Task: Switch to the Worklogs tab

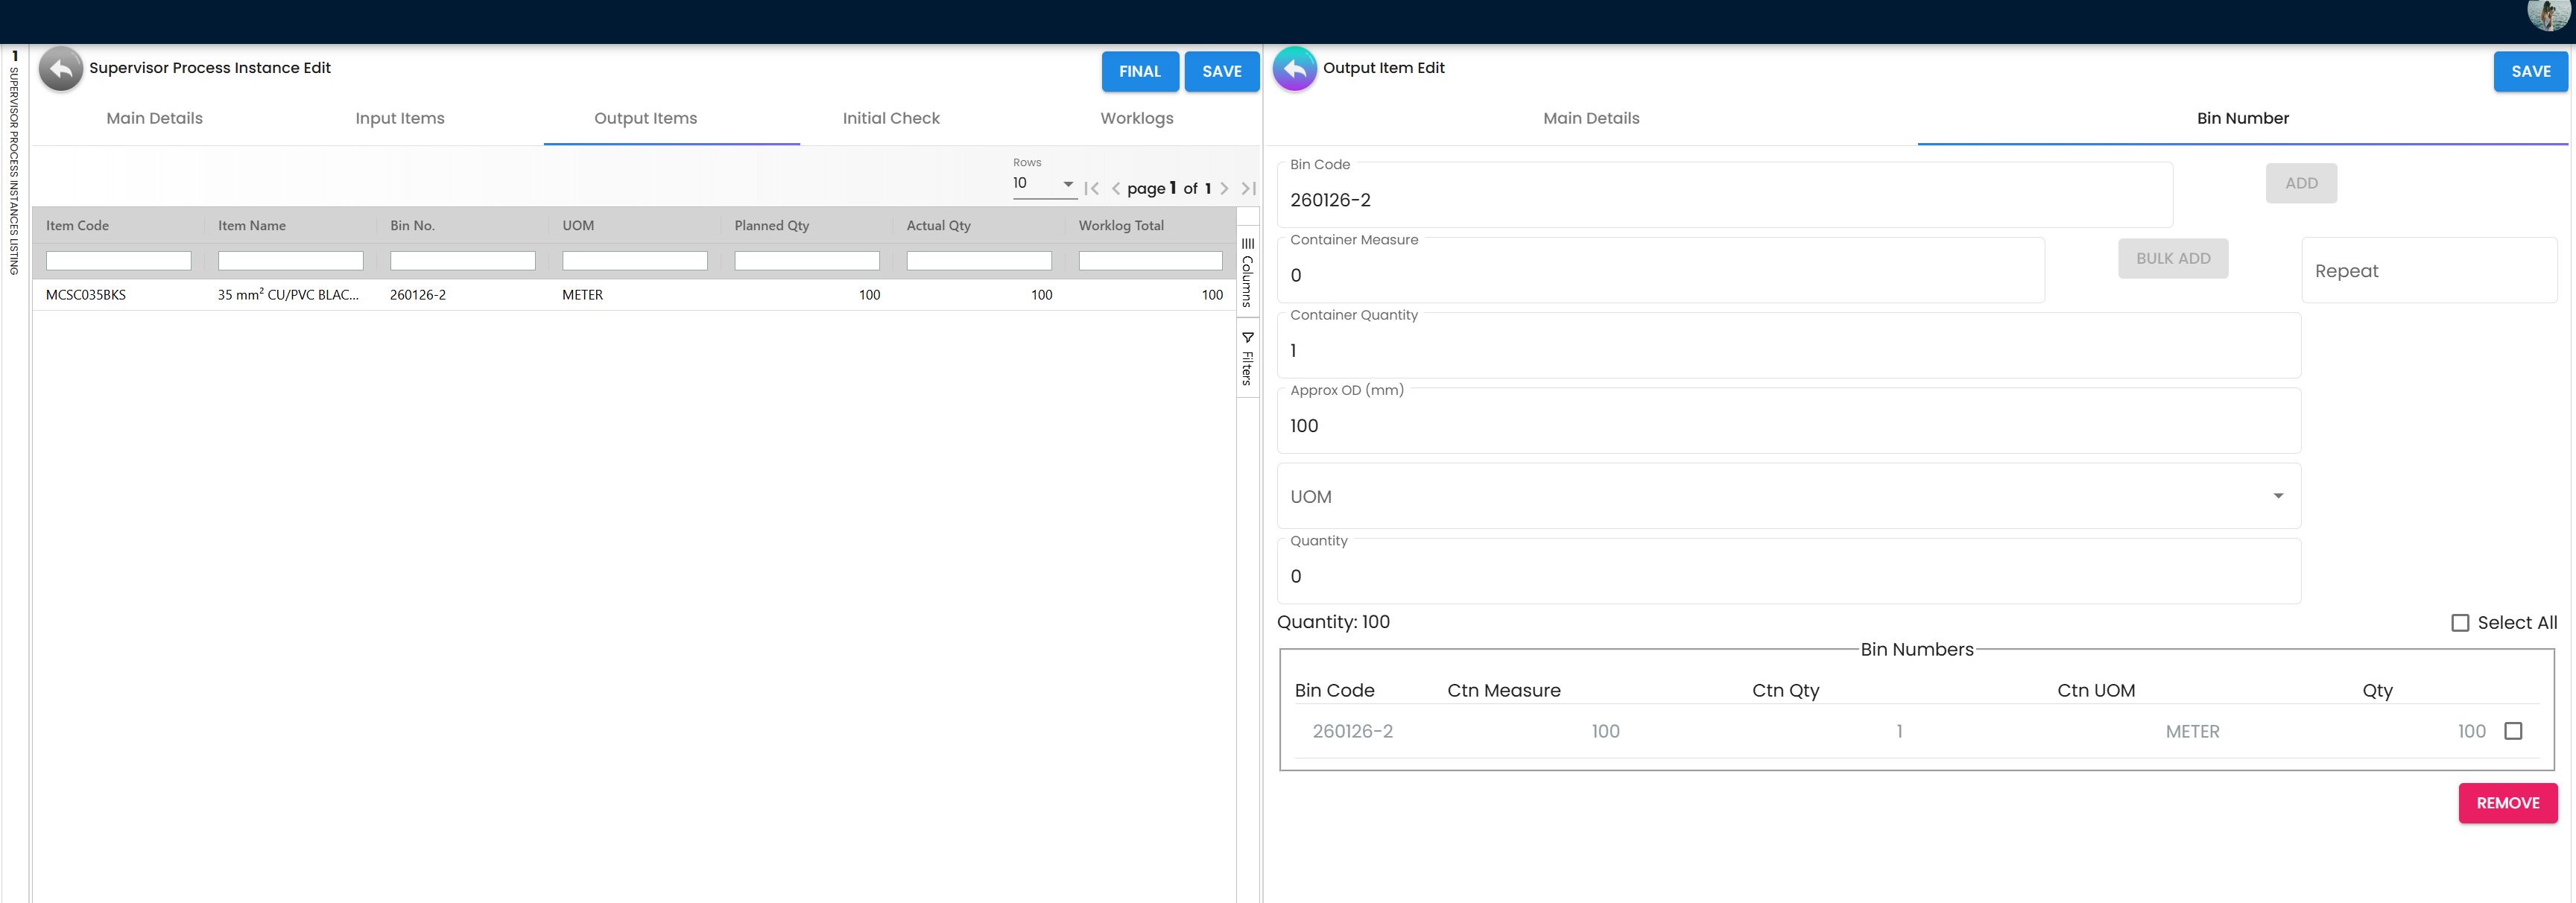Action: pos(1136,118)
